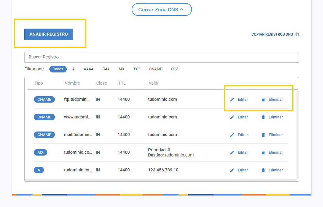Click the Copiar Registros DNS link
Image resolution: width=323 pixels, height=207 pixels.
[x=272, y=34]
